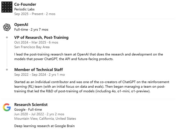Image resolution: width=177 pixels, height=130 pixels.
Task: Select the Member of Technical Staff bullet
Action: click(x=7, y=70)
